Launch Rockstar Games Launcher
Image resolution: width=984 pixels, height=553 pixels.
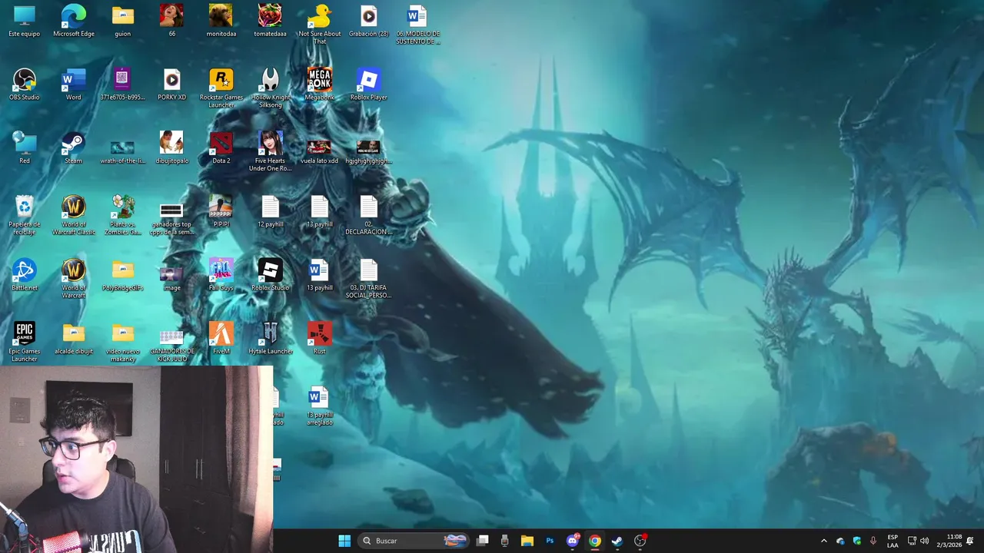(221, 88)
